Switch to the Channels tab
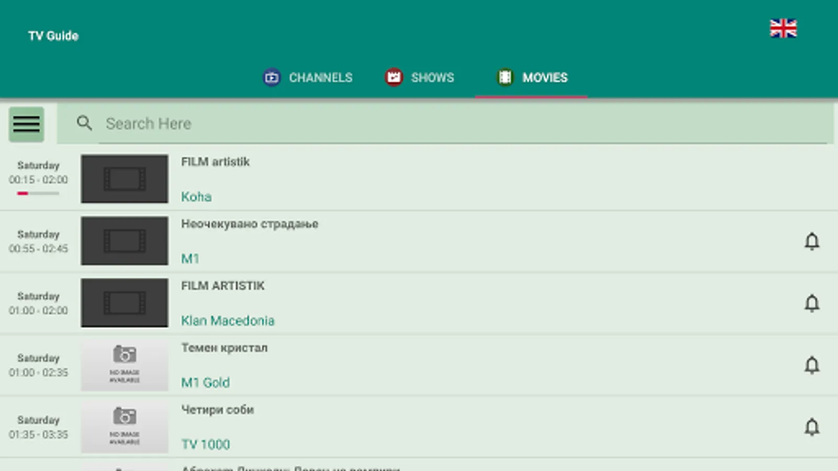Image resolution: width=838 pixels, height=471 pixels. pyautogui.click(x=307, y=77)
